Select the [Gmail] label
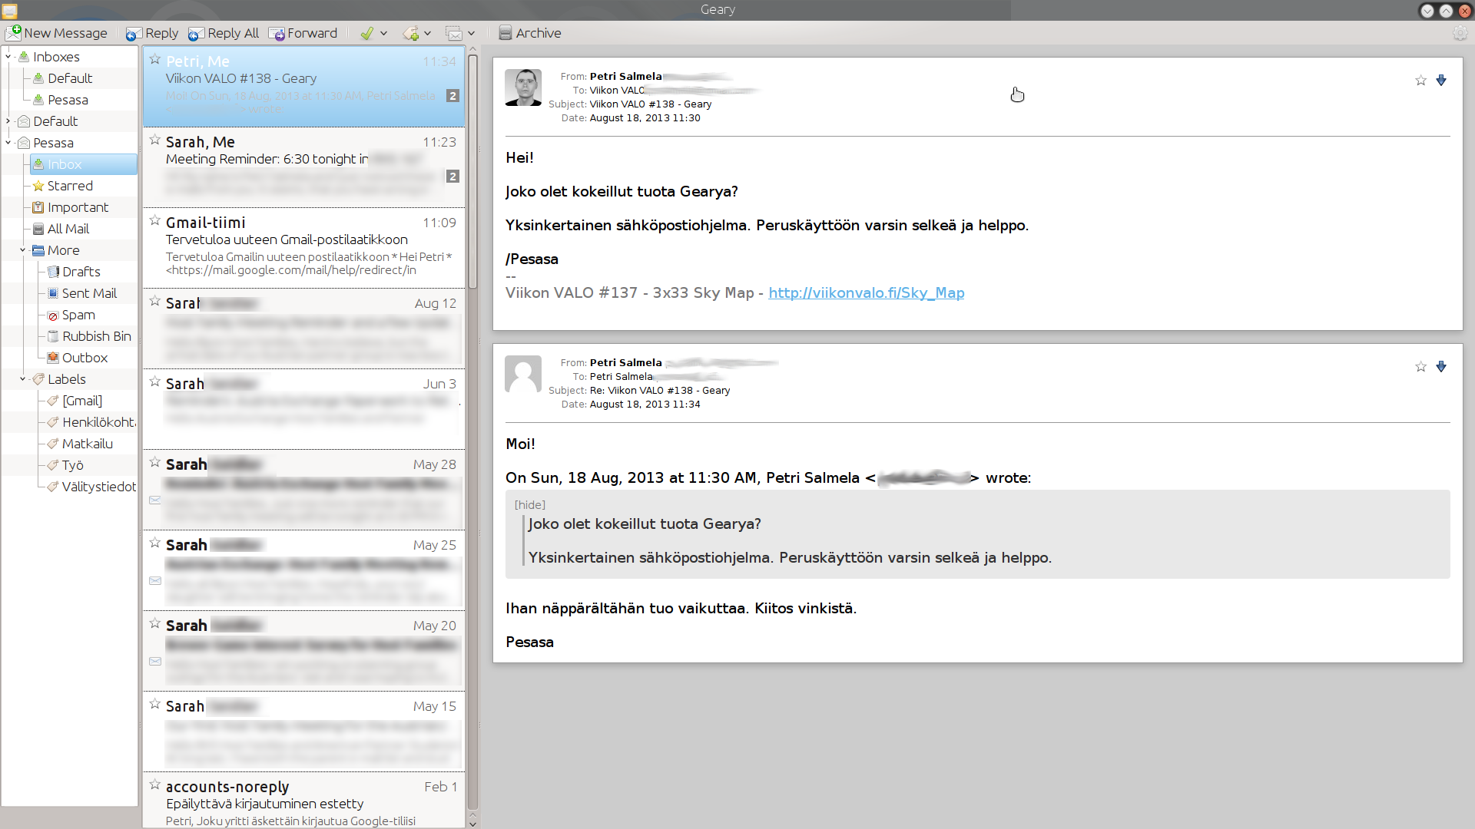 pos(81,401)
